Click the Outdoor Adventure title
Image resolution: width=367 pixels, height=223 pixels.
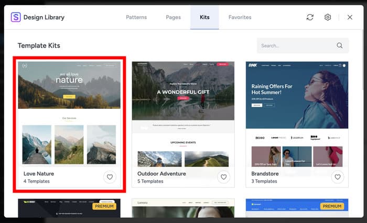tap(161, 174)
